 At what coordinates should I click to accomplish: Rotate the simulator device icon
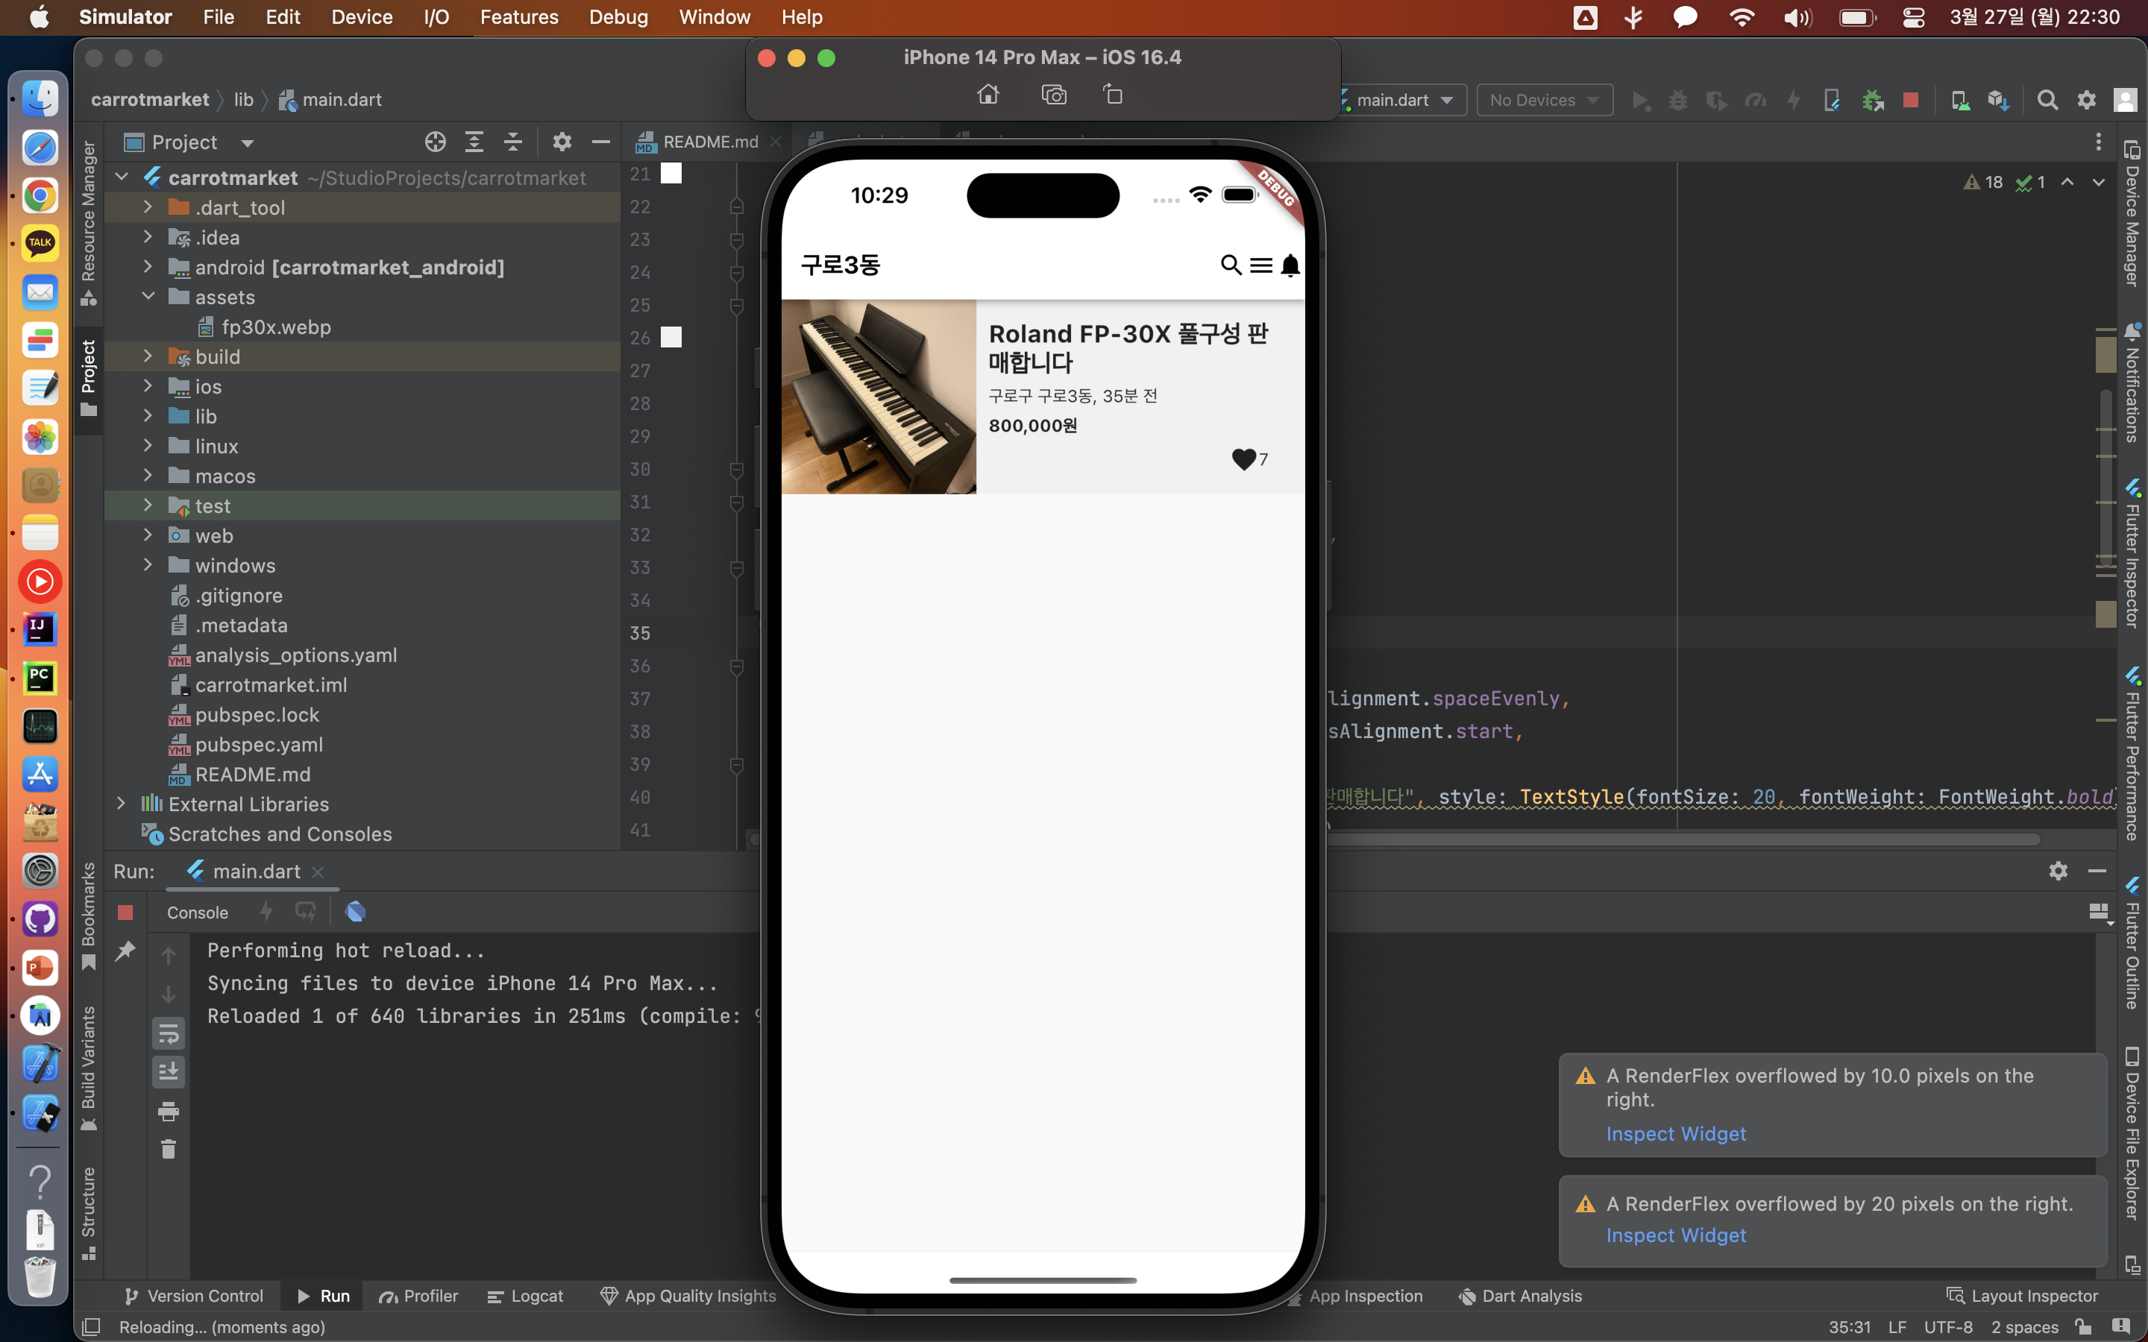[1113, 94]
